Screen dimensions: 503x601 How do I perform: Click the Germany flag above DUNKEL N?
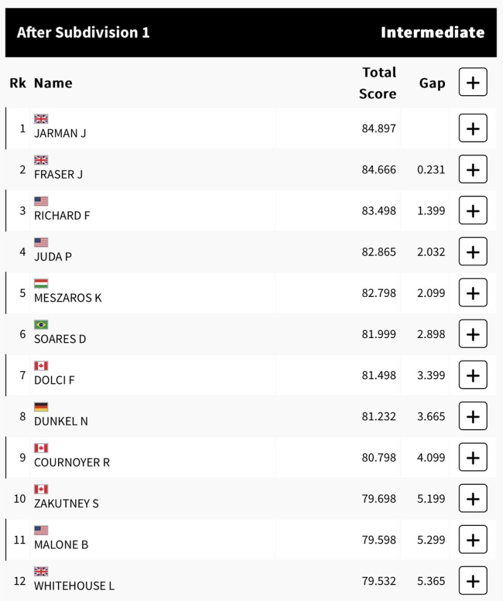coord(41,407)
